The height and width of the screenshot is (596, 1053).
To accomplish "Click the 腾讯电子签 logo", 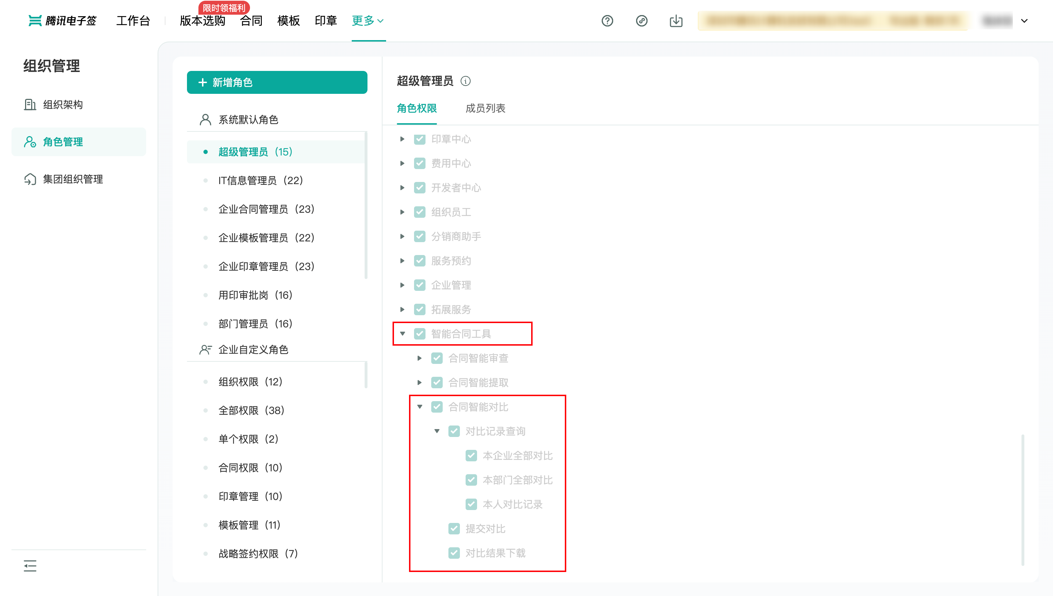I will 62,20.
